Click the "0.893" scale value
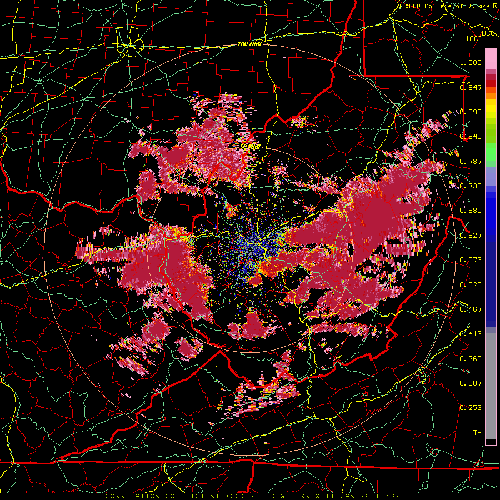Screen dimensions: 500x500 [471, 112]
